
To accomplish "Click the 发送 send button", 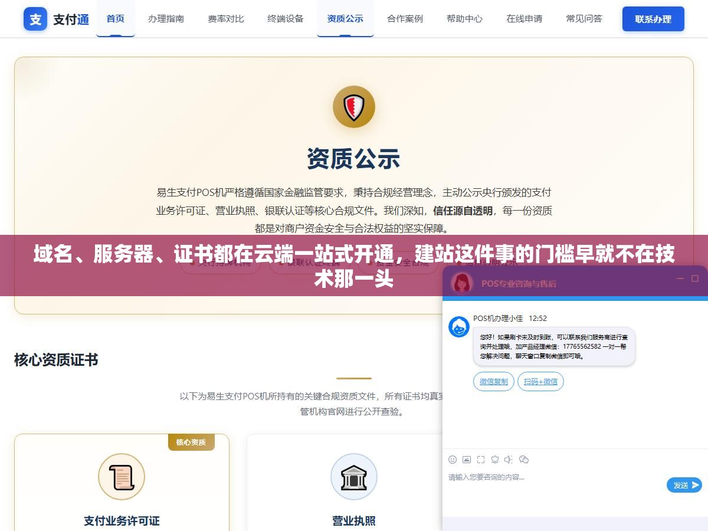I will pyautogui.click(x=684, y=485).
